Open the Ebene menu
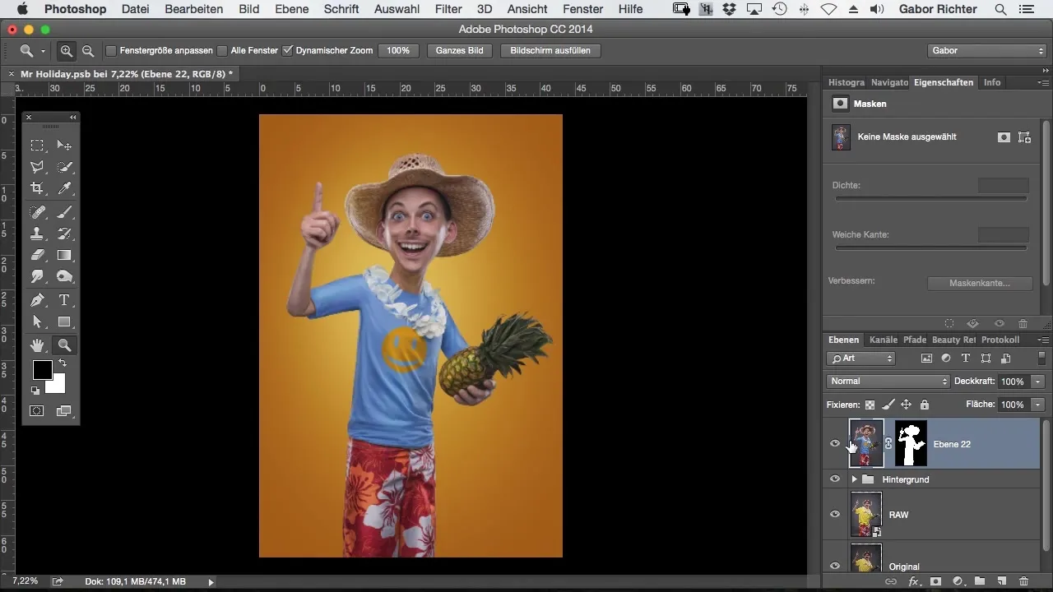Viewport: 1053px width, 592px height. (291, 9)
